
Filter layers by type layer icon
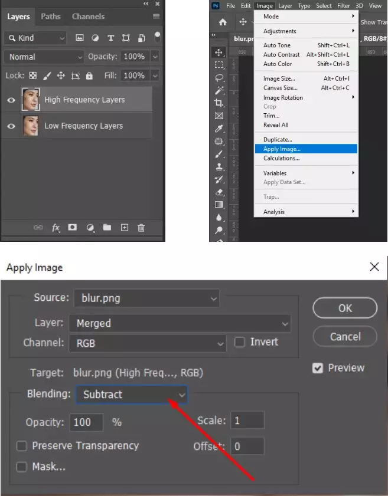point(110,38)
